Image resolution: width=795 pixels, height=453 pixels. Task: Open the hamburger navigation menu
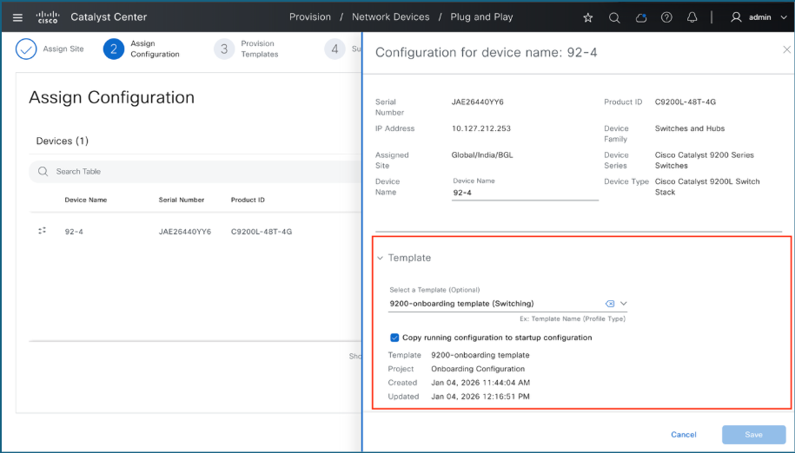tap(17, 17)
